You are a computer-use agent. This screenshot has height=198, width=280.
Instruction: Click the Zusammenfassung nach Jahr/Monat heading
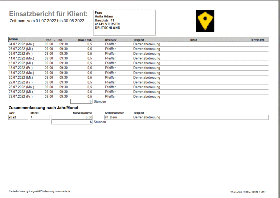click(x=43, y=108)
